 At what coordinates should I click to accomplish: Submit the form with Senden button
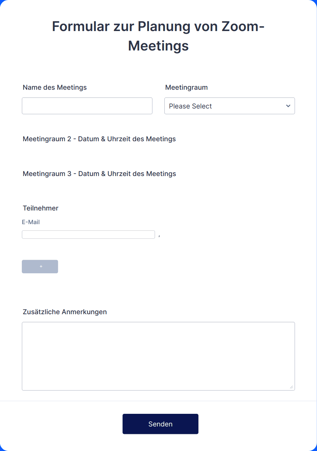click(x=160, y=424)
